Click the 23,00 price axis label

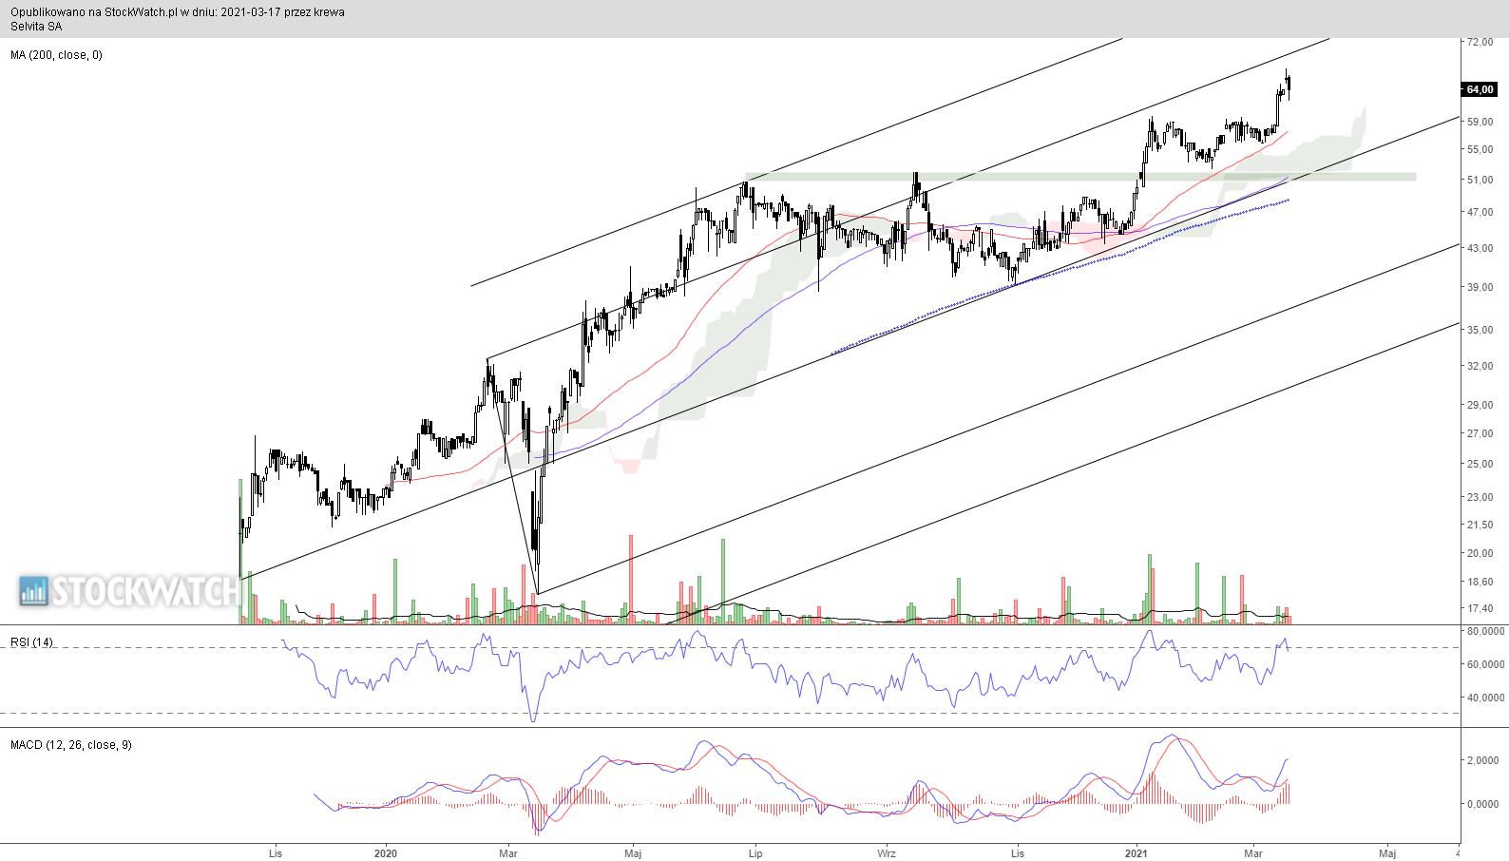(x=1480, y=497)
